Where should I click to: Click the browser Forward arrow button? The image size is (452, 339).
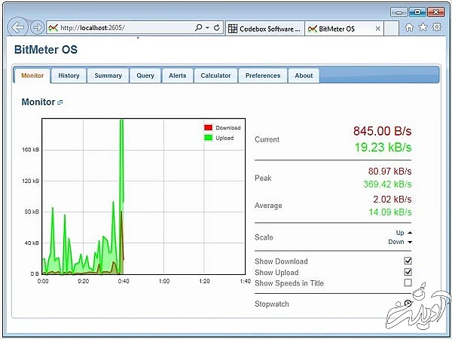coord(37,27)
